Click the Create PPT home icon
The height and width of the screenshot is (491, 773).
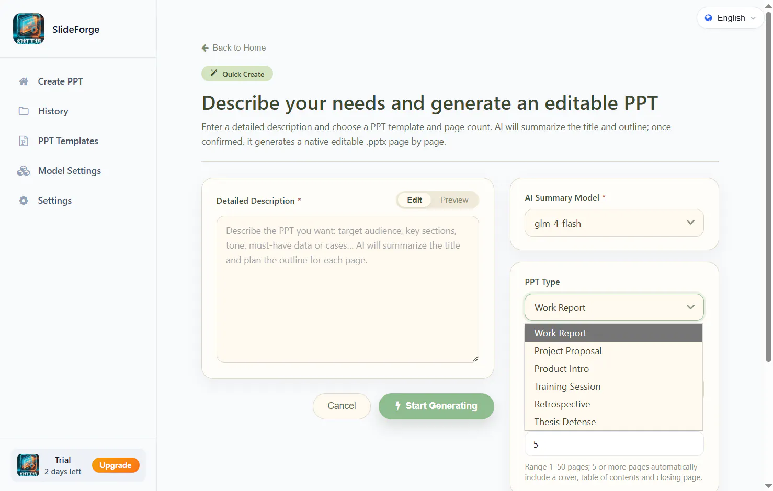click(24, 81)
